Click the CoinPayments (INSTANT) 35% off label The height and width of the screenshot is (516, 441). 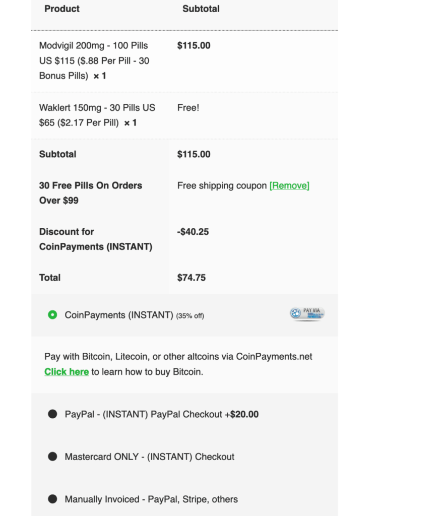pyautogui.click(x=134, y=315)
